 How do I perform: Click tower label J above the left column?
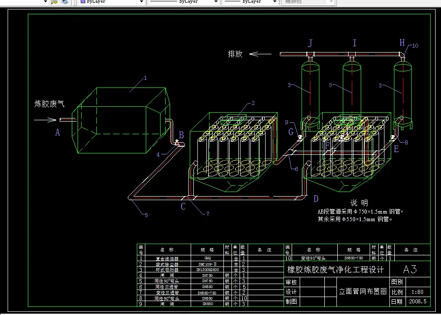point(310,44)
